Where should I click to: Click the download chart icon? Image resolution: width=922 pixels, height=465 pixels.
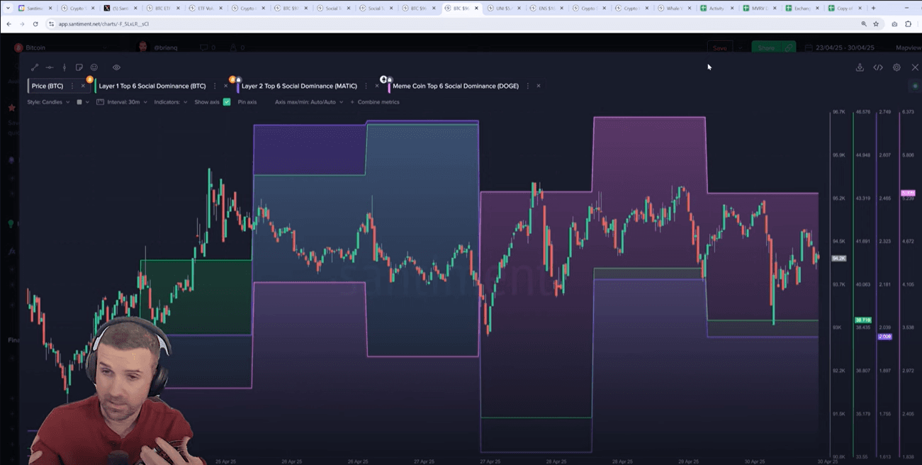coord(860,67)
